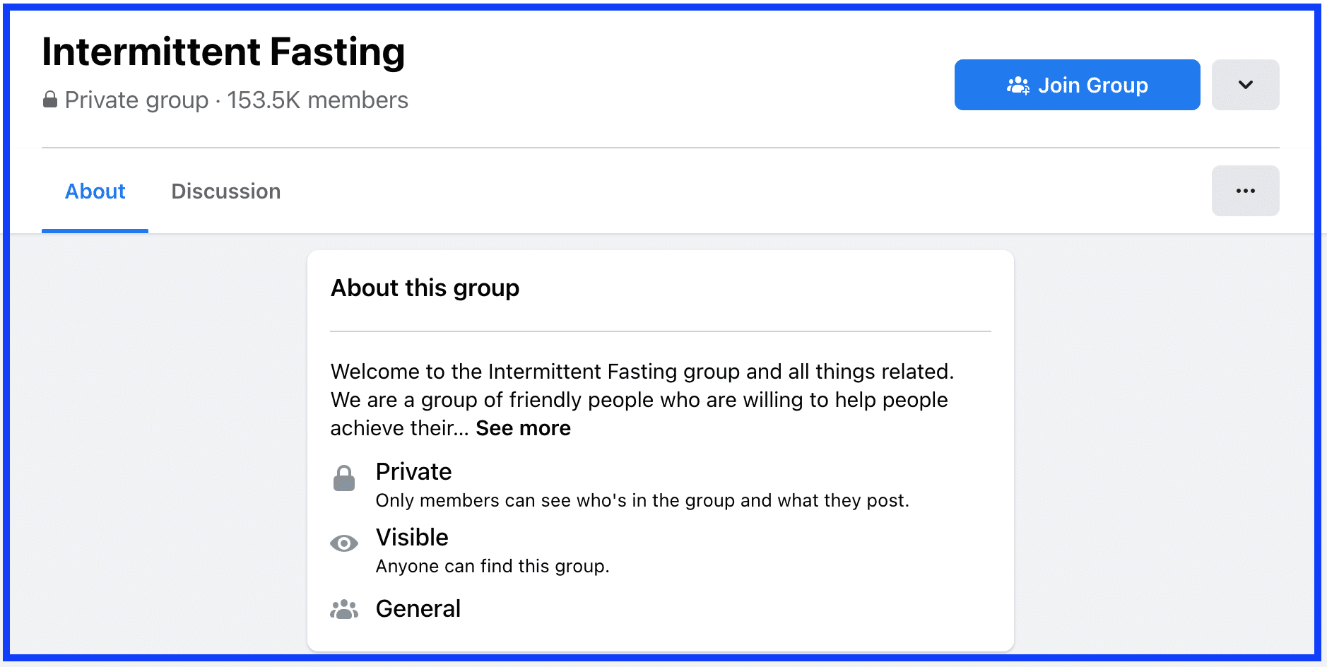Image resolution: width=1327 pixels, height=667 pixels.
Task: Click the About this group heading
Action: [425, 288]
